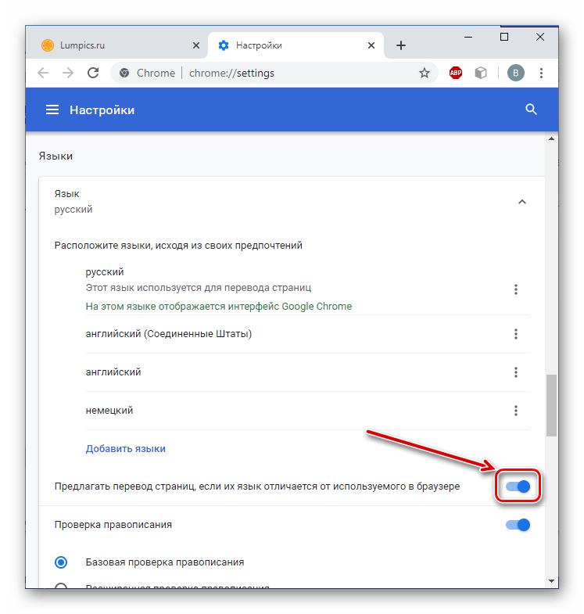584x614 pixels.
Task: Click the английский (Соединенные Штаты) text
Action: click(169, 334)
